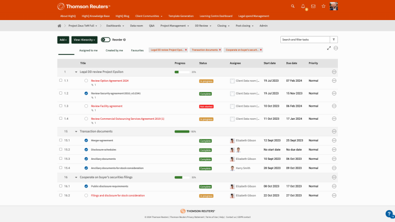
Task: Tick the checkbox for task 1.3
Action: click(x=61, y=106)
